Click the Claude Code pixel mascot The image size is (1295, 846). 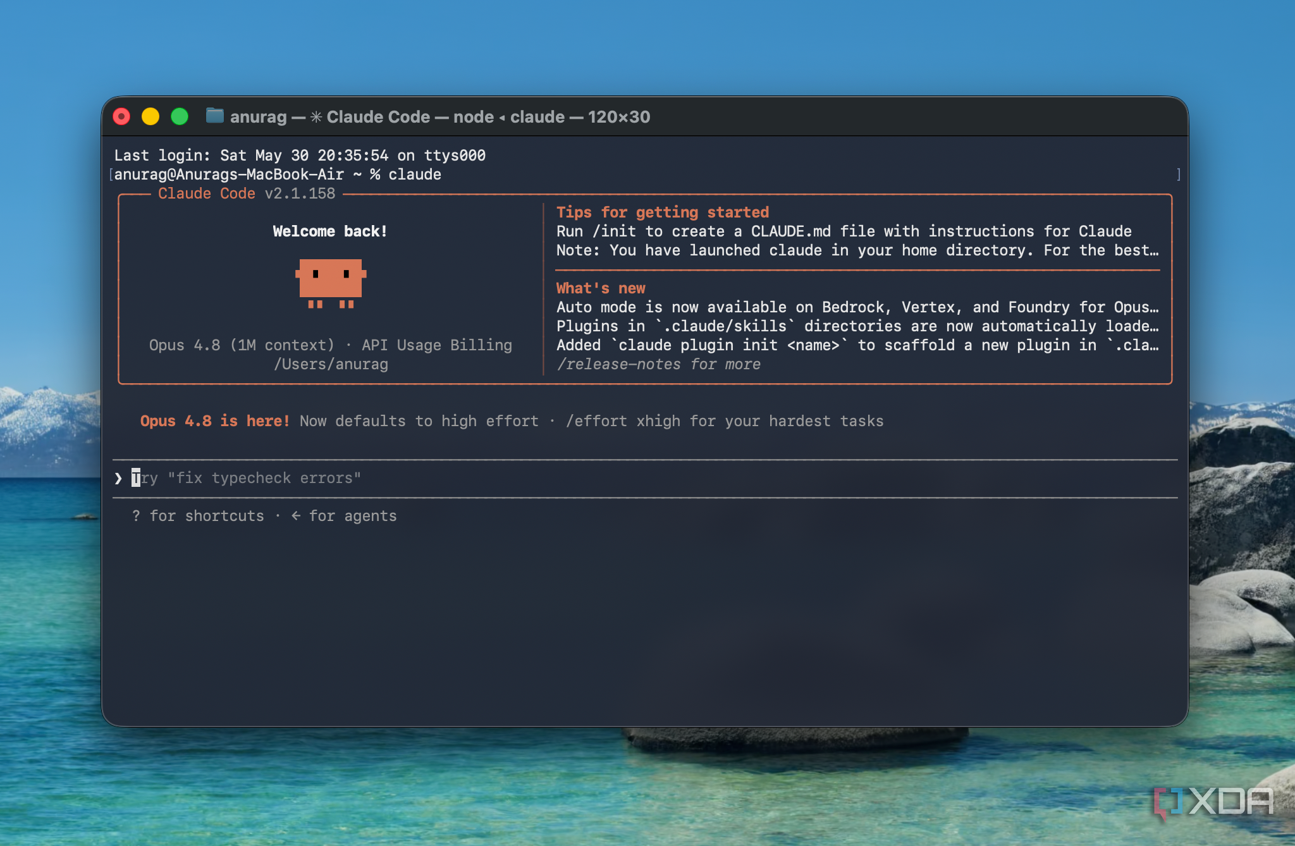tap(331, 283)
